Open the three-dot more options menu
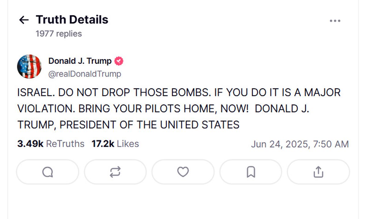 [335, 21]
